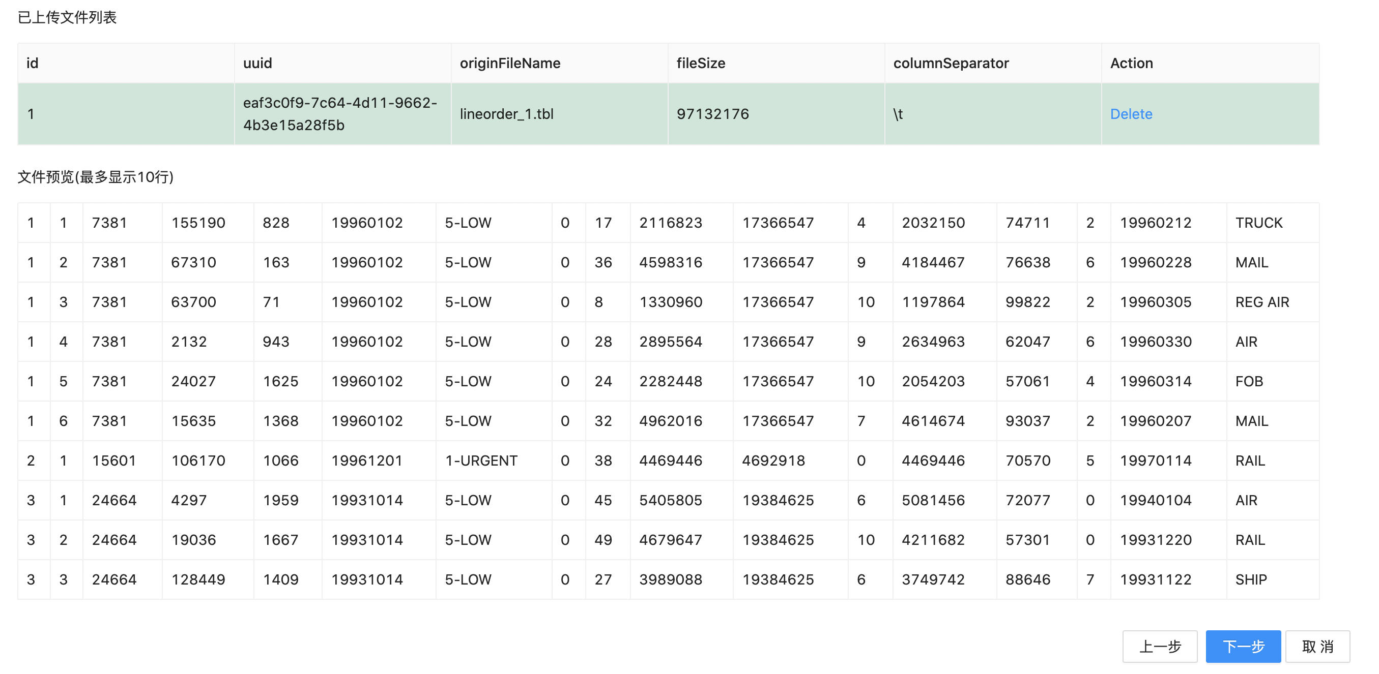The height and width of the screenshot is (674, 1379).
Task: Click commit date cell 19960212
Action: tap(1168, 223)
